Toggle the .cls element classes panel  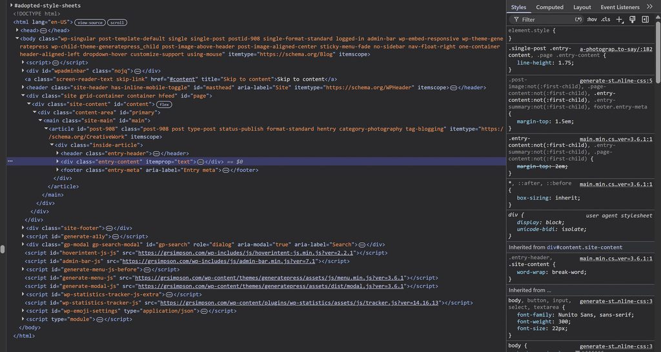pos(605,19)
